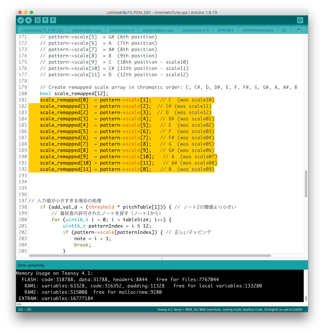Click the console horizontal scrollbar thumb
Image resolution: width=324 pixels, height=335 pixels.
tap(19, 304)
